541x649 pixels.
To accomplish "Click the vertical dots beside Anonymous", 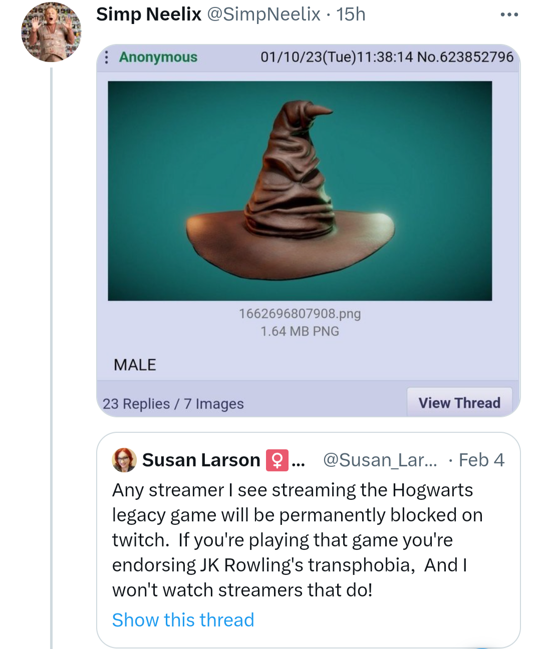I will point(106,57).
